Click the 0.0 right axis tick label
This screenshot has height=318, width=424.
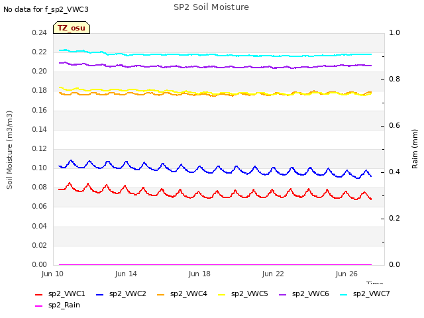[394, 264]
